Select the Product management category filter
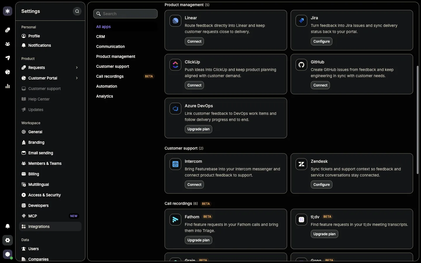This screenshot has height=263, width=421. point(125,56)
